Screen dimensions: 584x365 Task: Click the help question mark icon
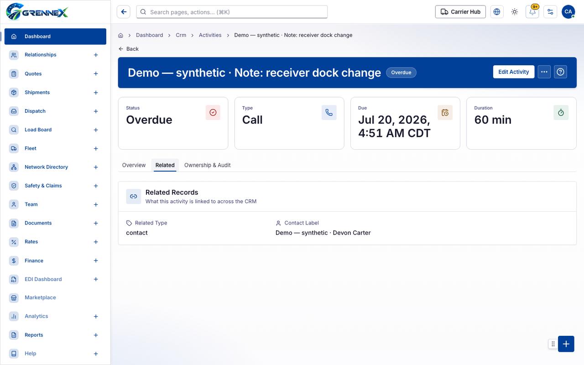(x=561, y=72)
